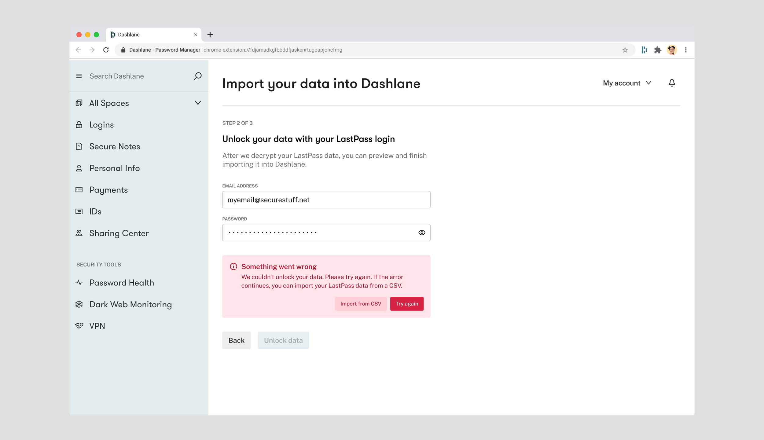
Task: Click the Dashlane extension toolbar icon
Action: 644,50
